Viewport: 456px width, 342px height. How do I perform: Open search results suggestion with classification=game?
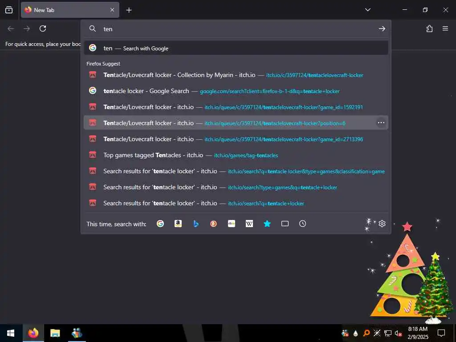click(x=236, y=171)
